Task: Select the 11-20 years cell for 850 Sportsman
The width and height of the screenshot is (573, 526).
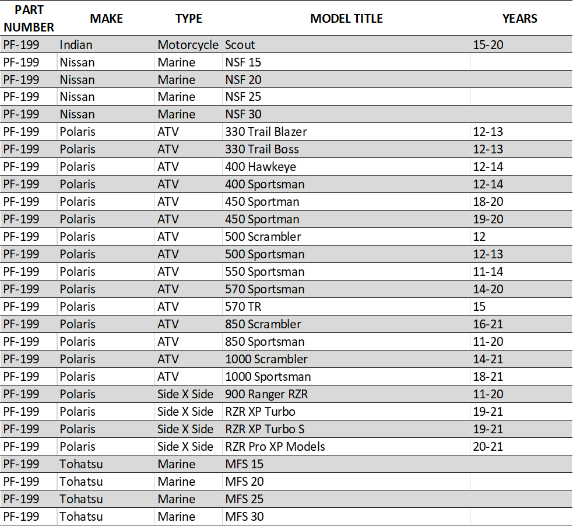Action: [x=521, y=342]
